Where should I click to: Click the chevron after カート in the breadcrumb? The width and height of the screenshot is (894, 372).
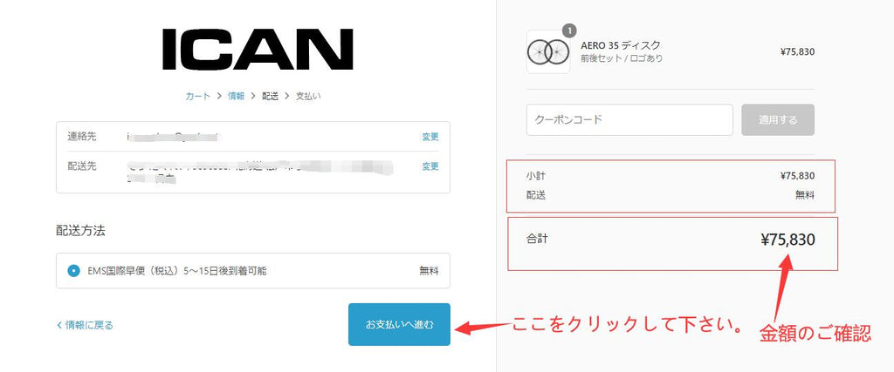(x=219, y=96)
